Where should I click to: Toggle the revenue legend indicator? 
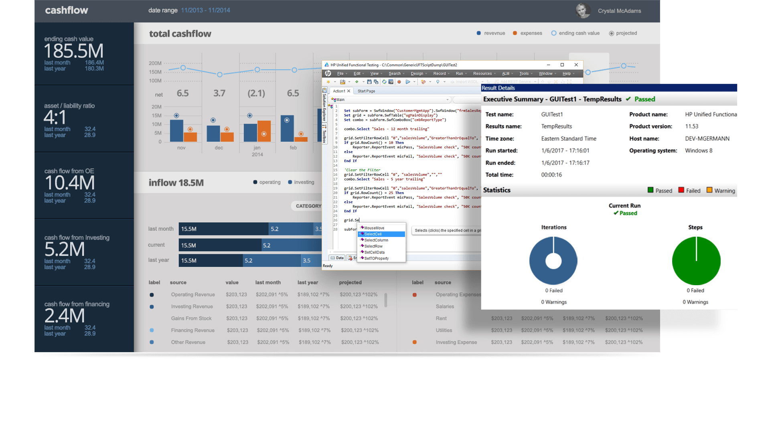point(479,33)
